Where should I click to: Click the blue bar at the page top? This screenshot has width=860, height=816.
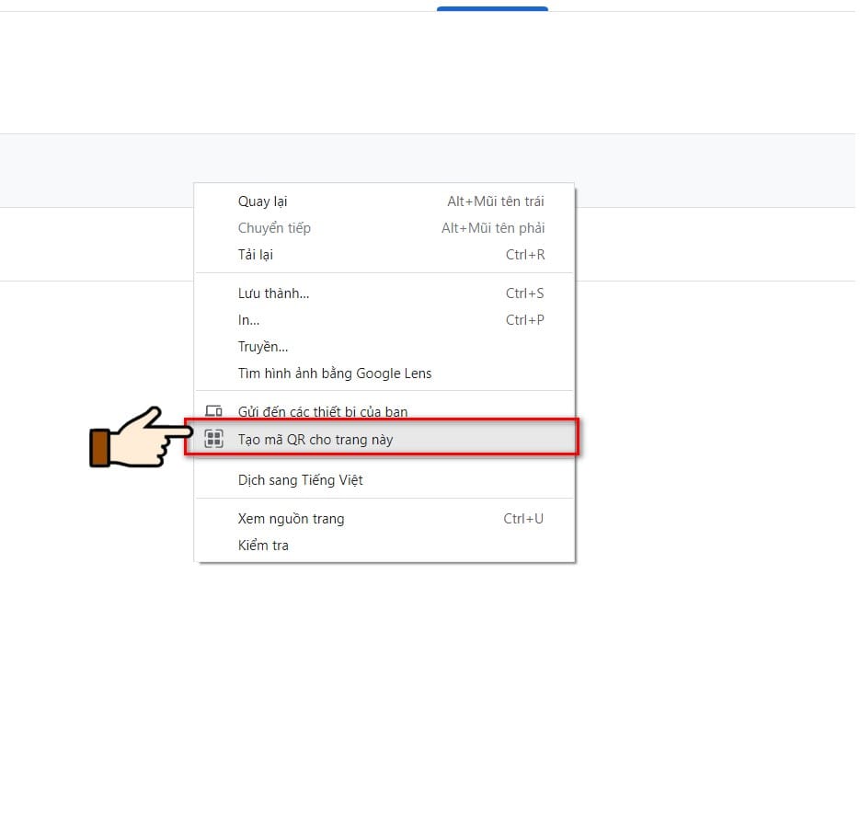(492, 9)
